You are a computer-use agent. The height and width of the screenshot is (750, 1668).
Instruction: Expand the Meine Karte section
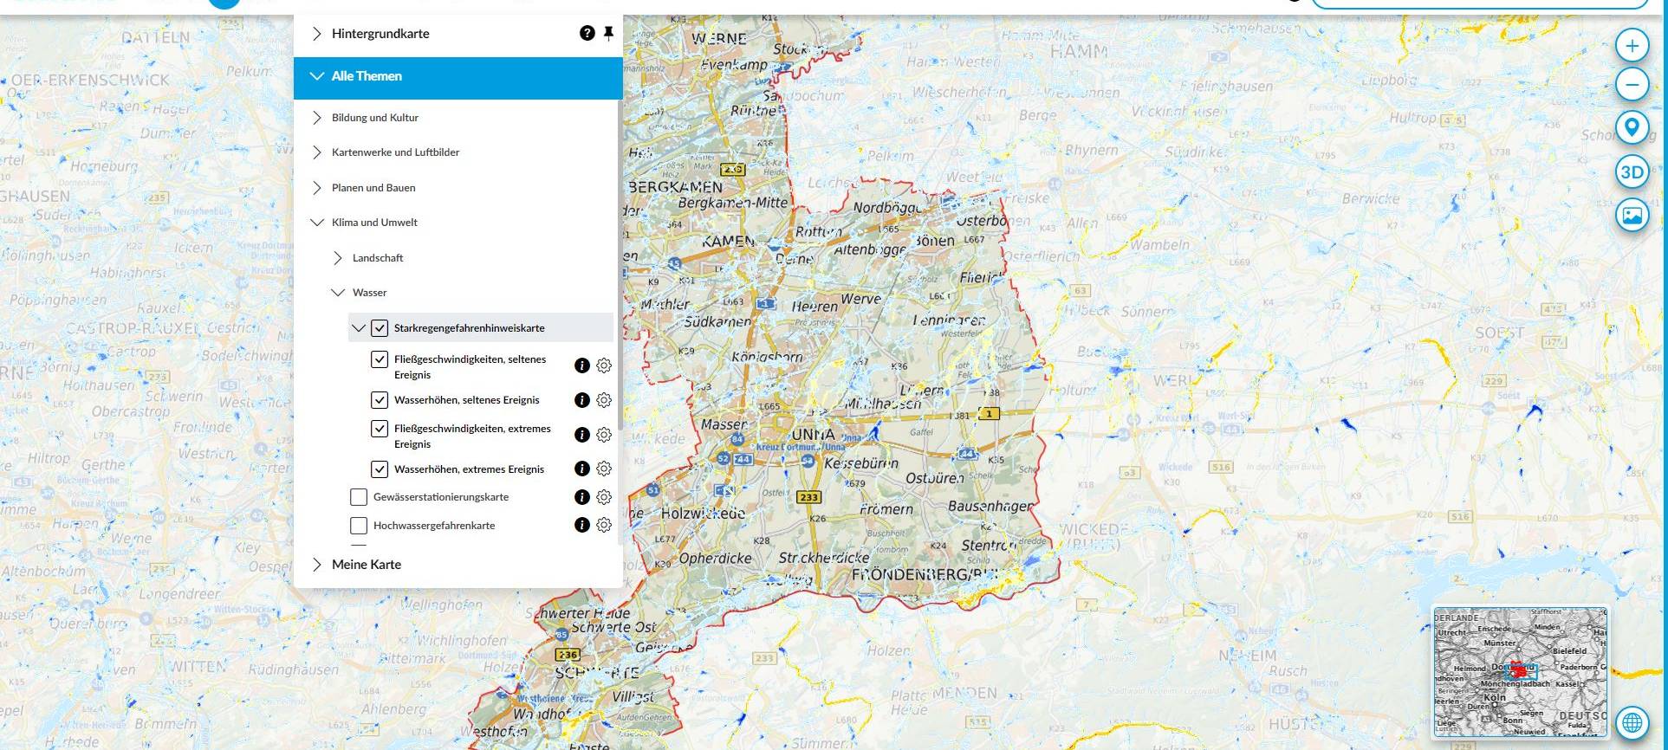[317, 565]
